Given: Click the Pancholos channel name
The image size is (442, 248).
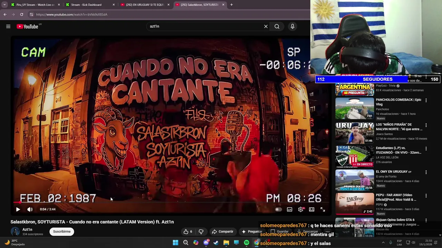Looking at the screenshot, I should [x=382, y=109].
